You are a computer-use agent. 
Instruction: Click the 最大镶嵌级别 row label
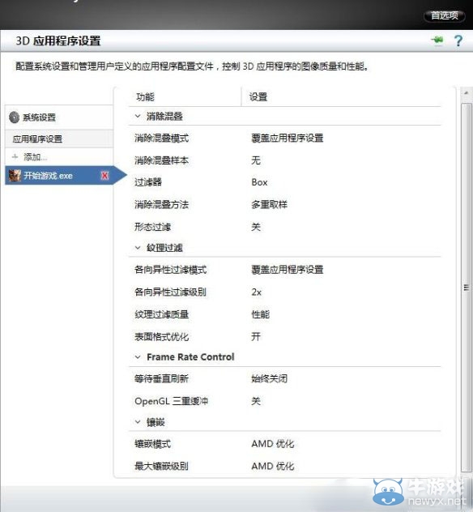pos(162,466)
